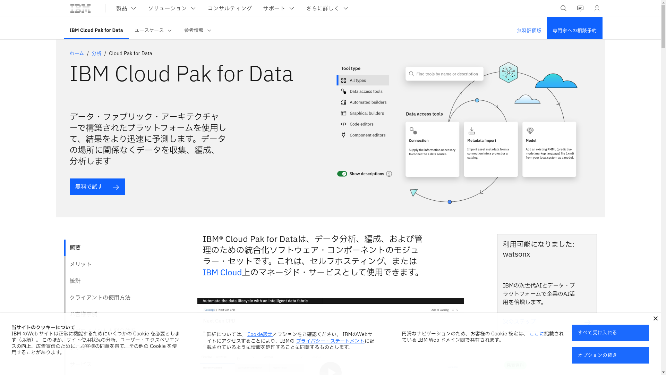Screen dimensions: 666x375
Task: Open the ここに link in cookie banner
Action: [x=537, y=334]
